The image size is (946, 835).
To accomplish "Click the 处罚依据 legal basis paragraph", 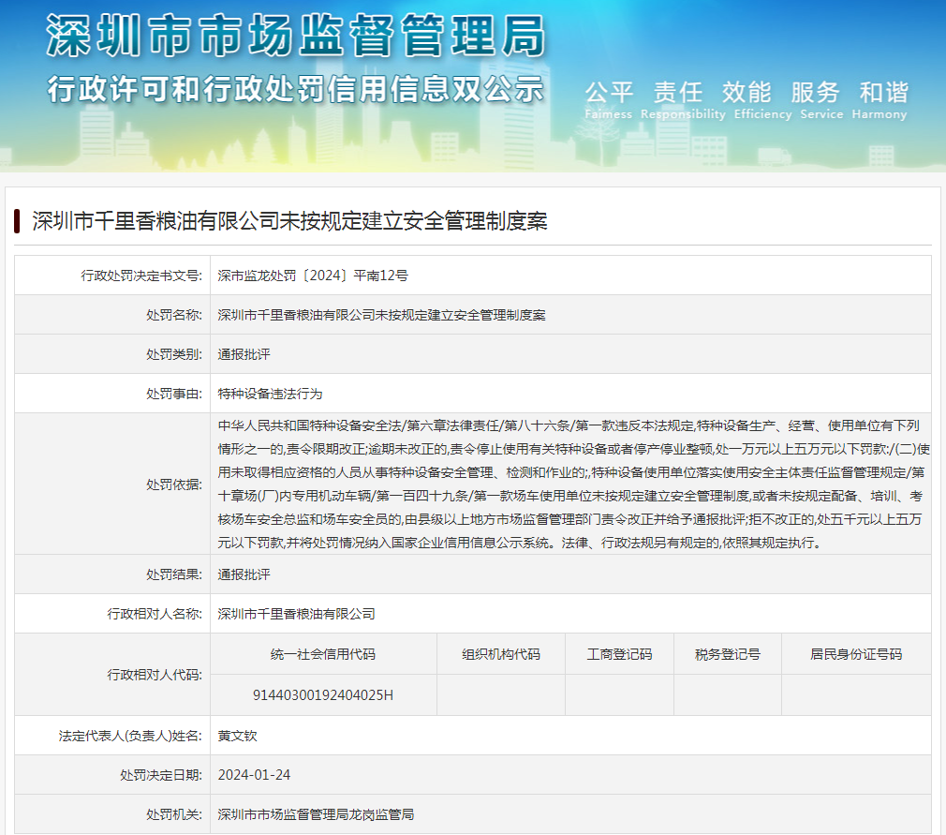I will click(569, 484).
